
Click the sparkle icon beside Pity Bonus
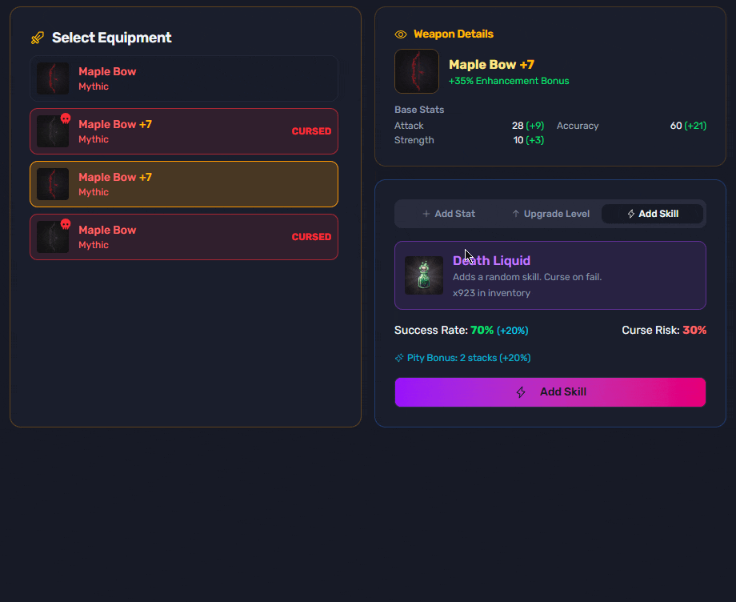point(399,358)
